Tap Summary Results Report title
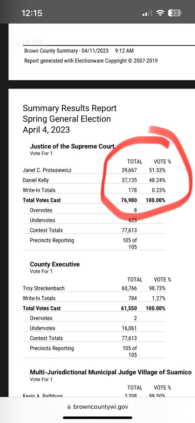This screenshot has height=423, width=195. (70, 108)
